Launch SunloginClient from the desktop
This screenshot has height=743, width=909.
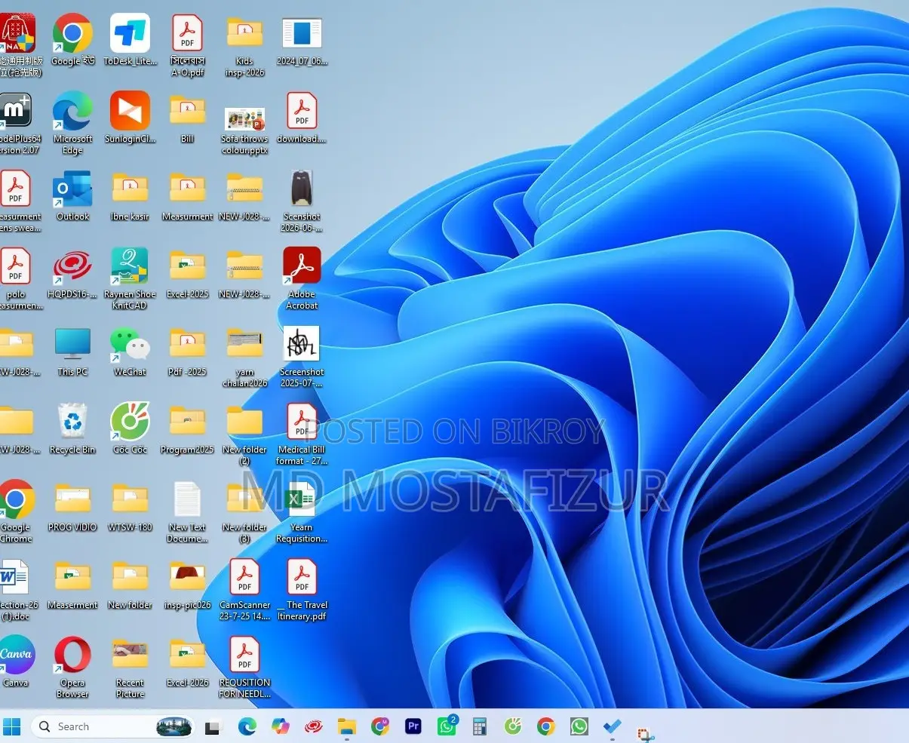click(x=130, y=118)
